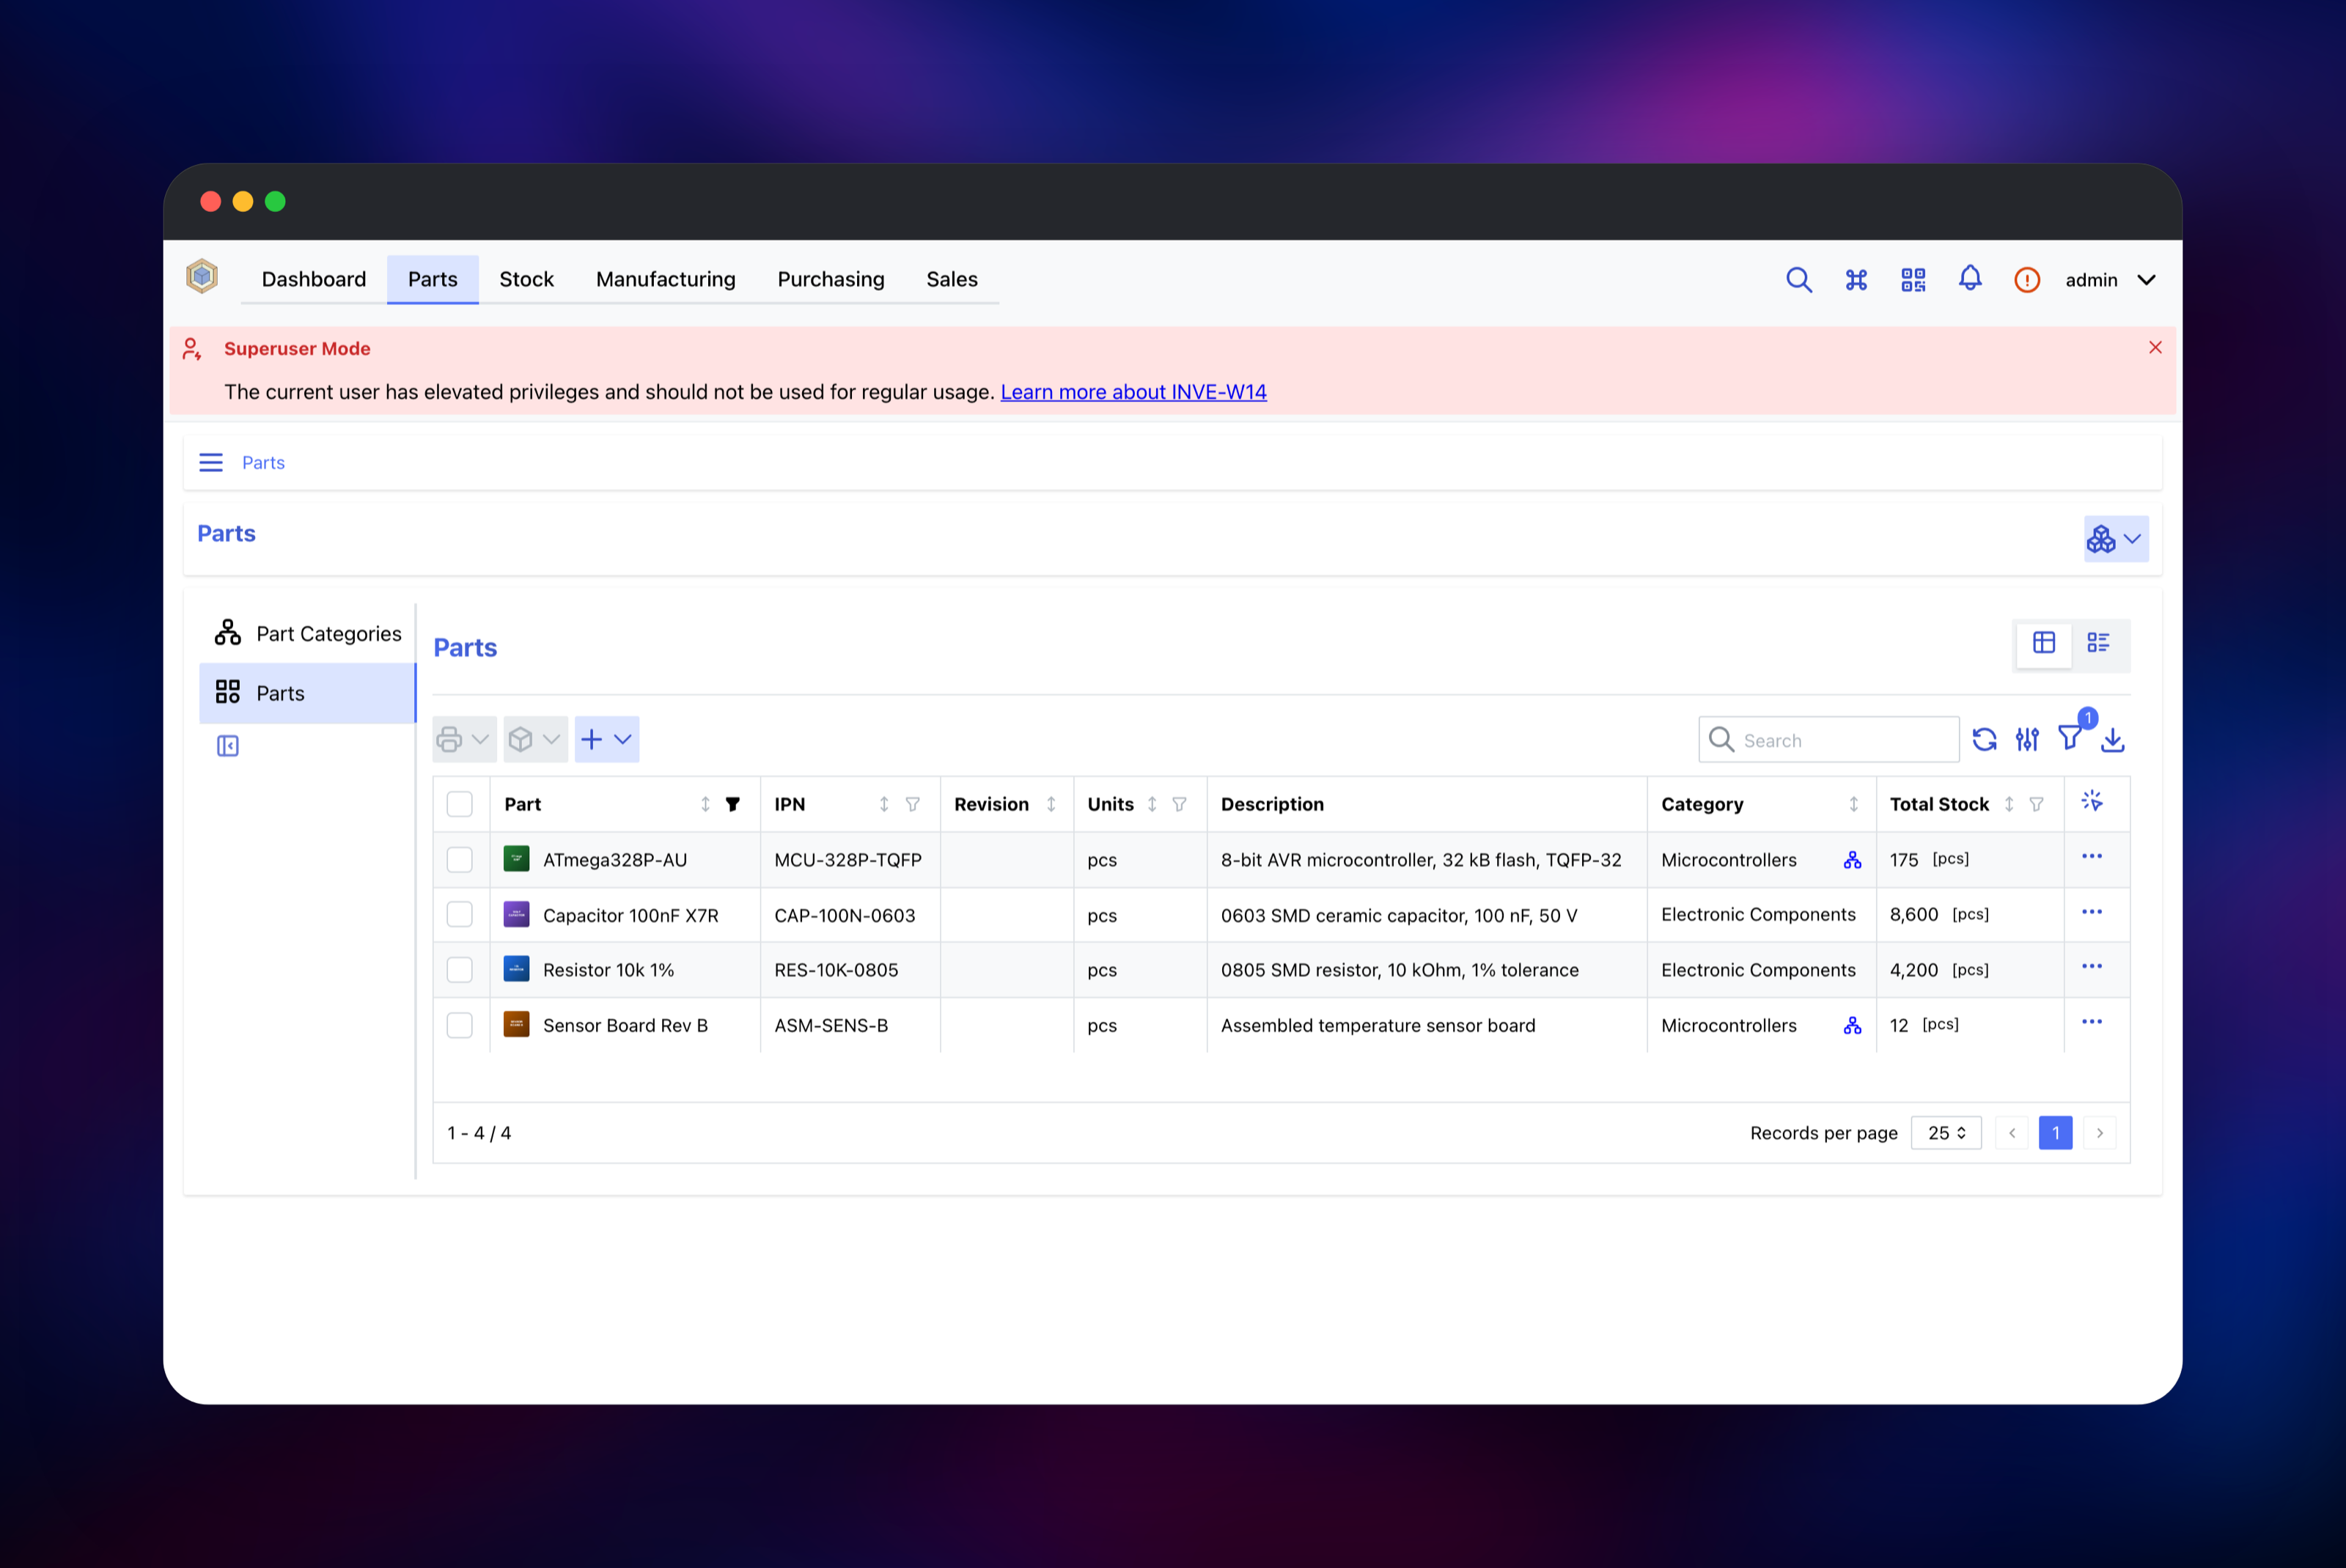Check the ATmega328P-AU row checkbox

460,860
